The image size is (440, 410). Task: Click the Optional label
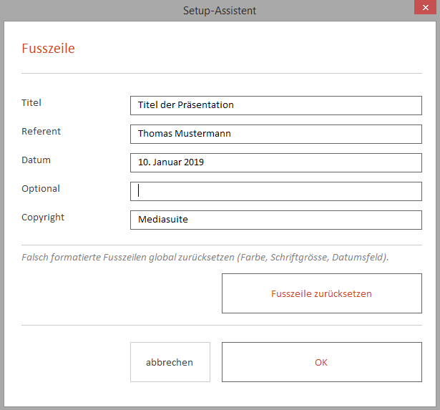click(41, 189)
